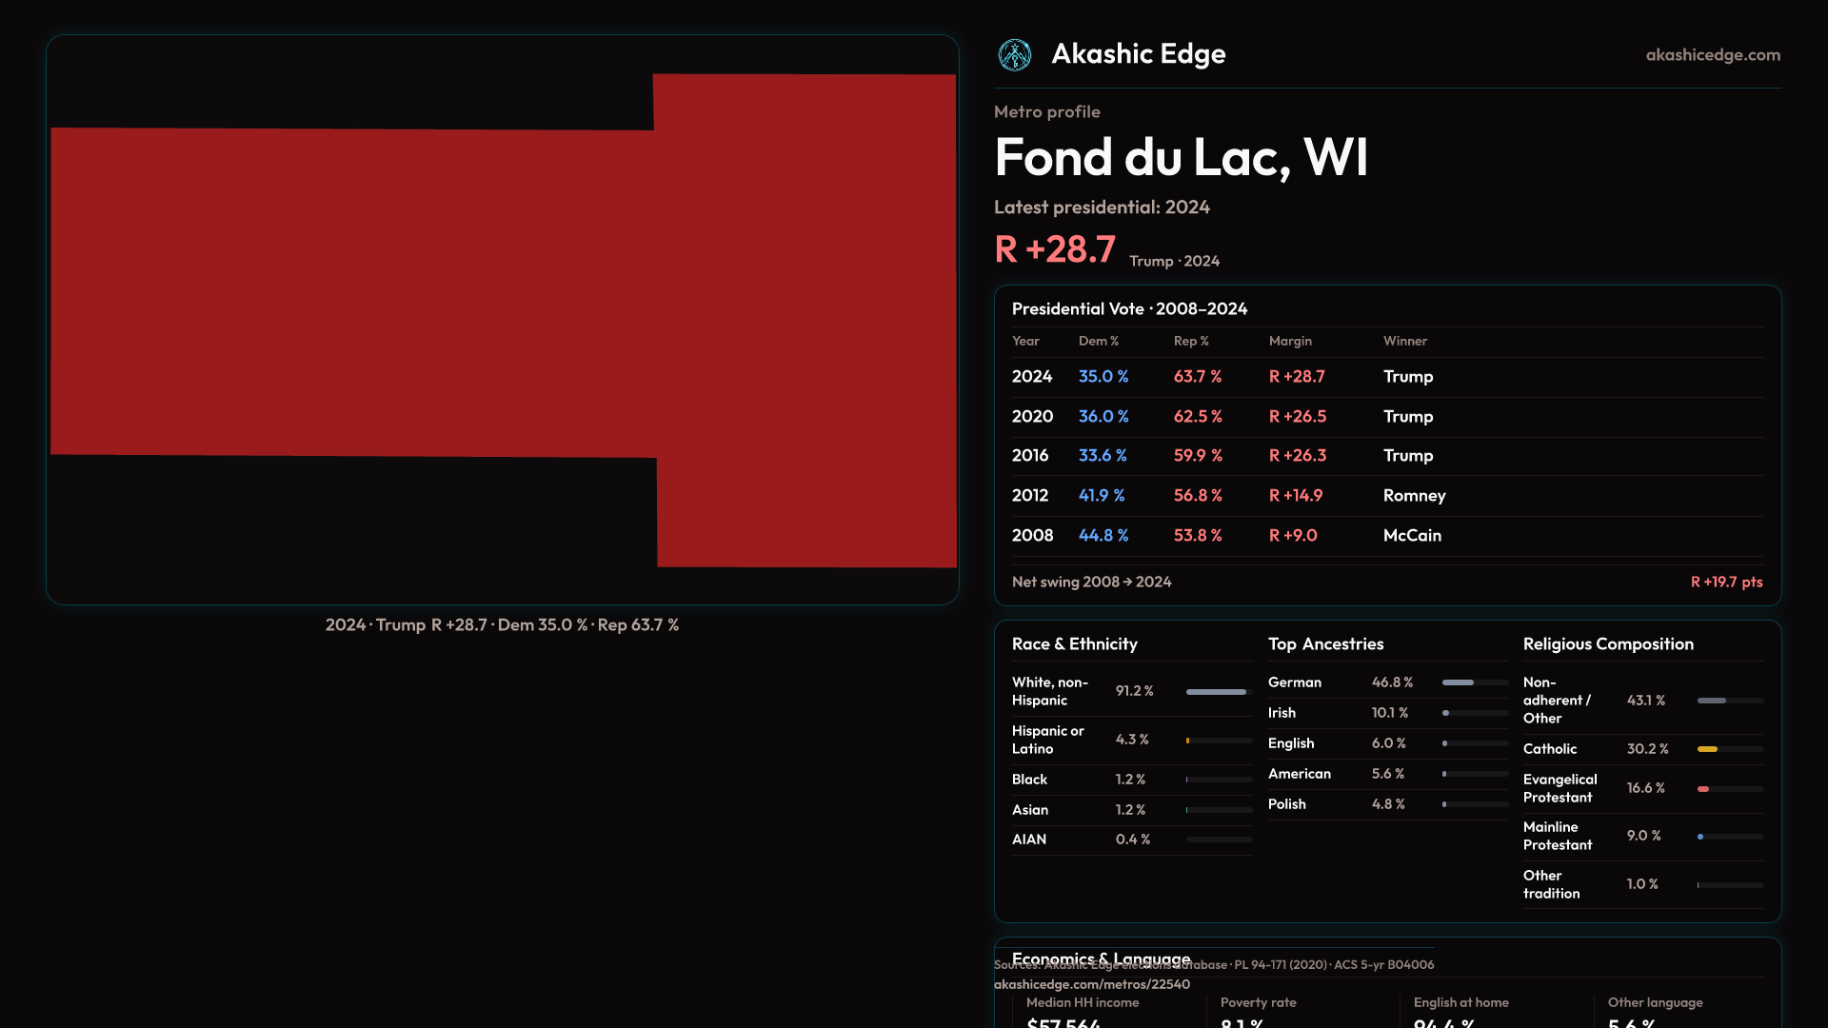Click the yellow Catholic percentage bar
1828x1028 pixels.
(1707, 749)
